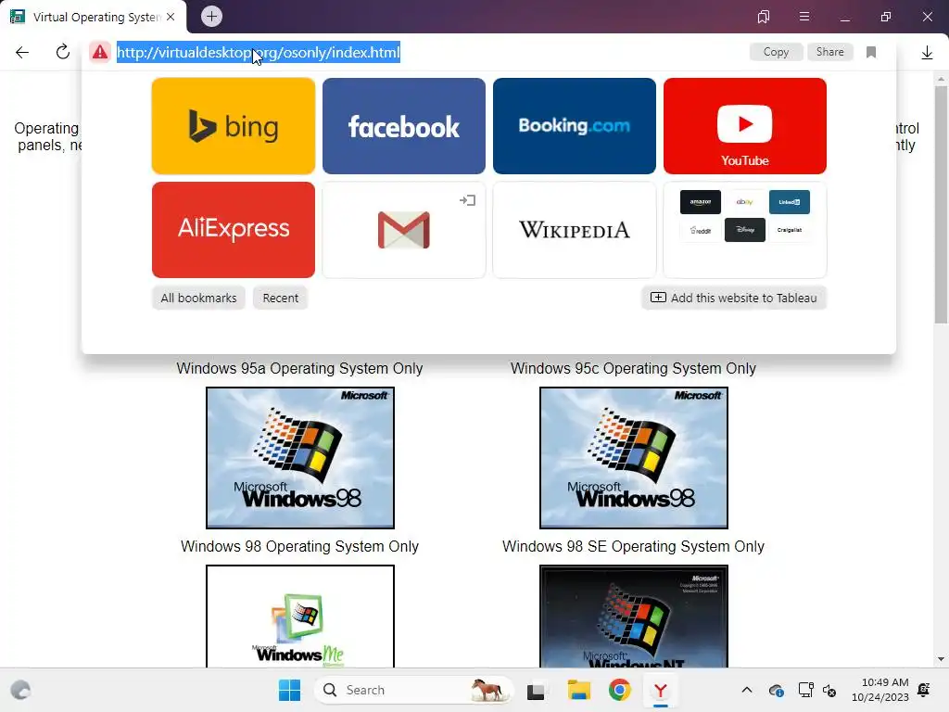The image size is (949, 712).
Task: Click Windows 98 SE Operating System Only image
Action: coord(634,458)
